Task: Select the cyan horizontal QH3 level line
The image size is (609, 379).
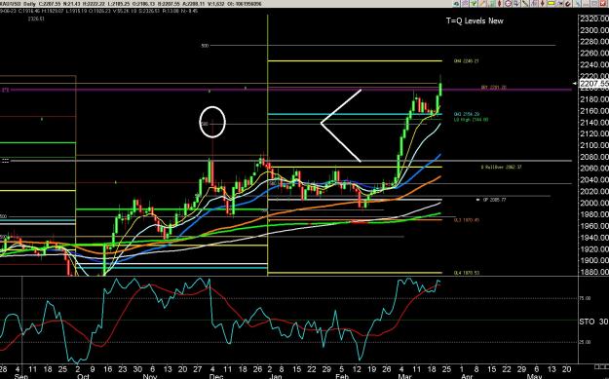Action: [x=355, y=114]
